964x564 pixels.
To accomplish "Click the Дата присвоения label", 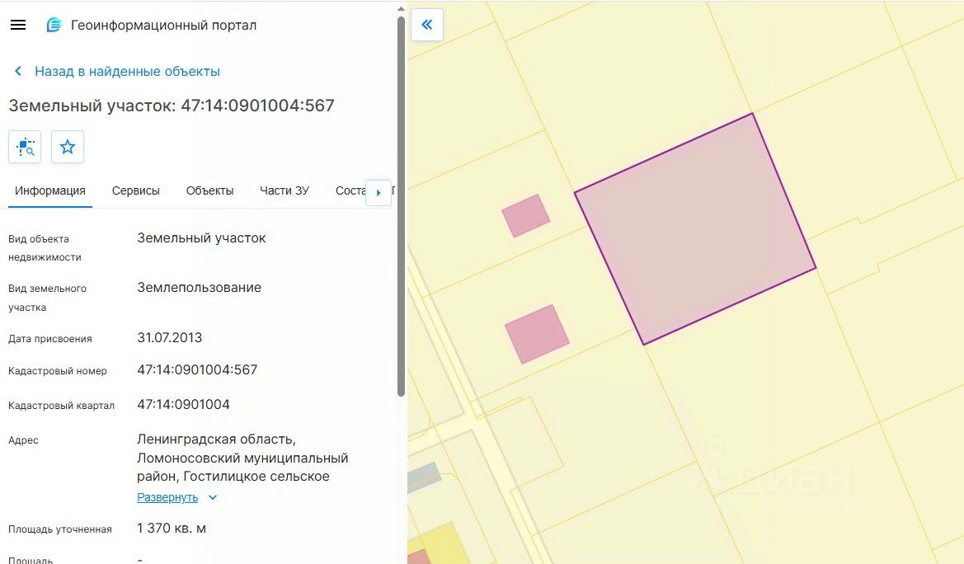I will pos(49,339).
